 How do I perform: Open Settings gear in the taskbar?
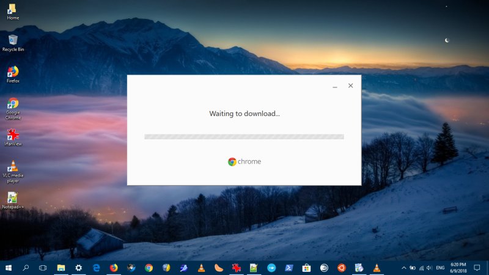79,268
